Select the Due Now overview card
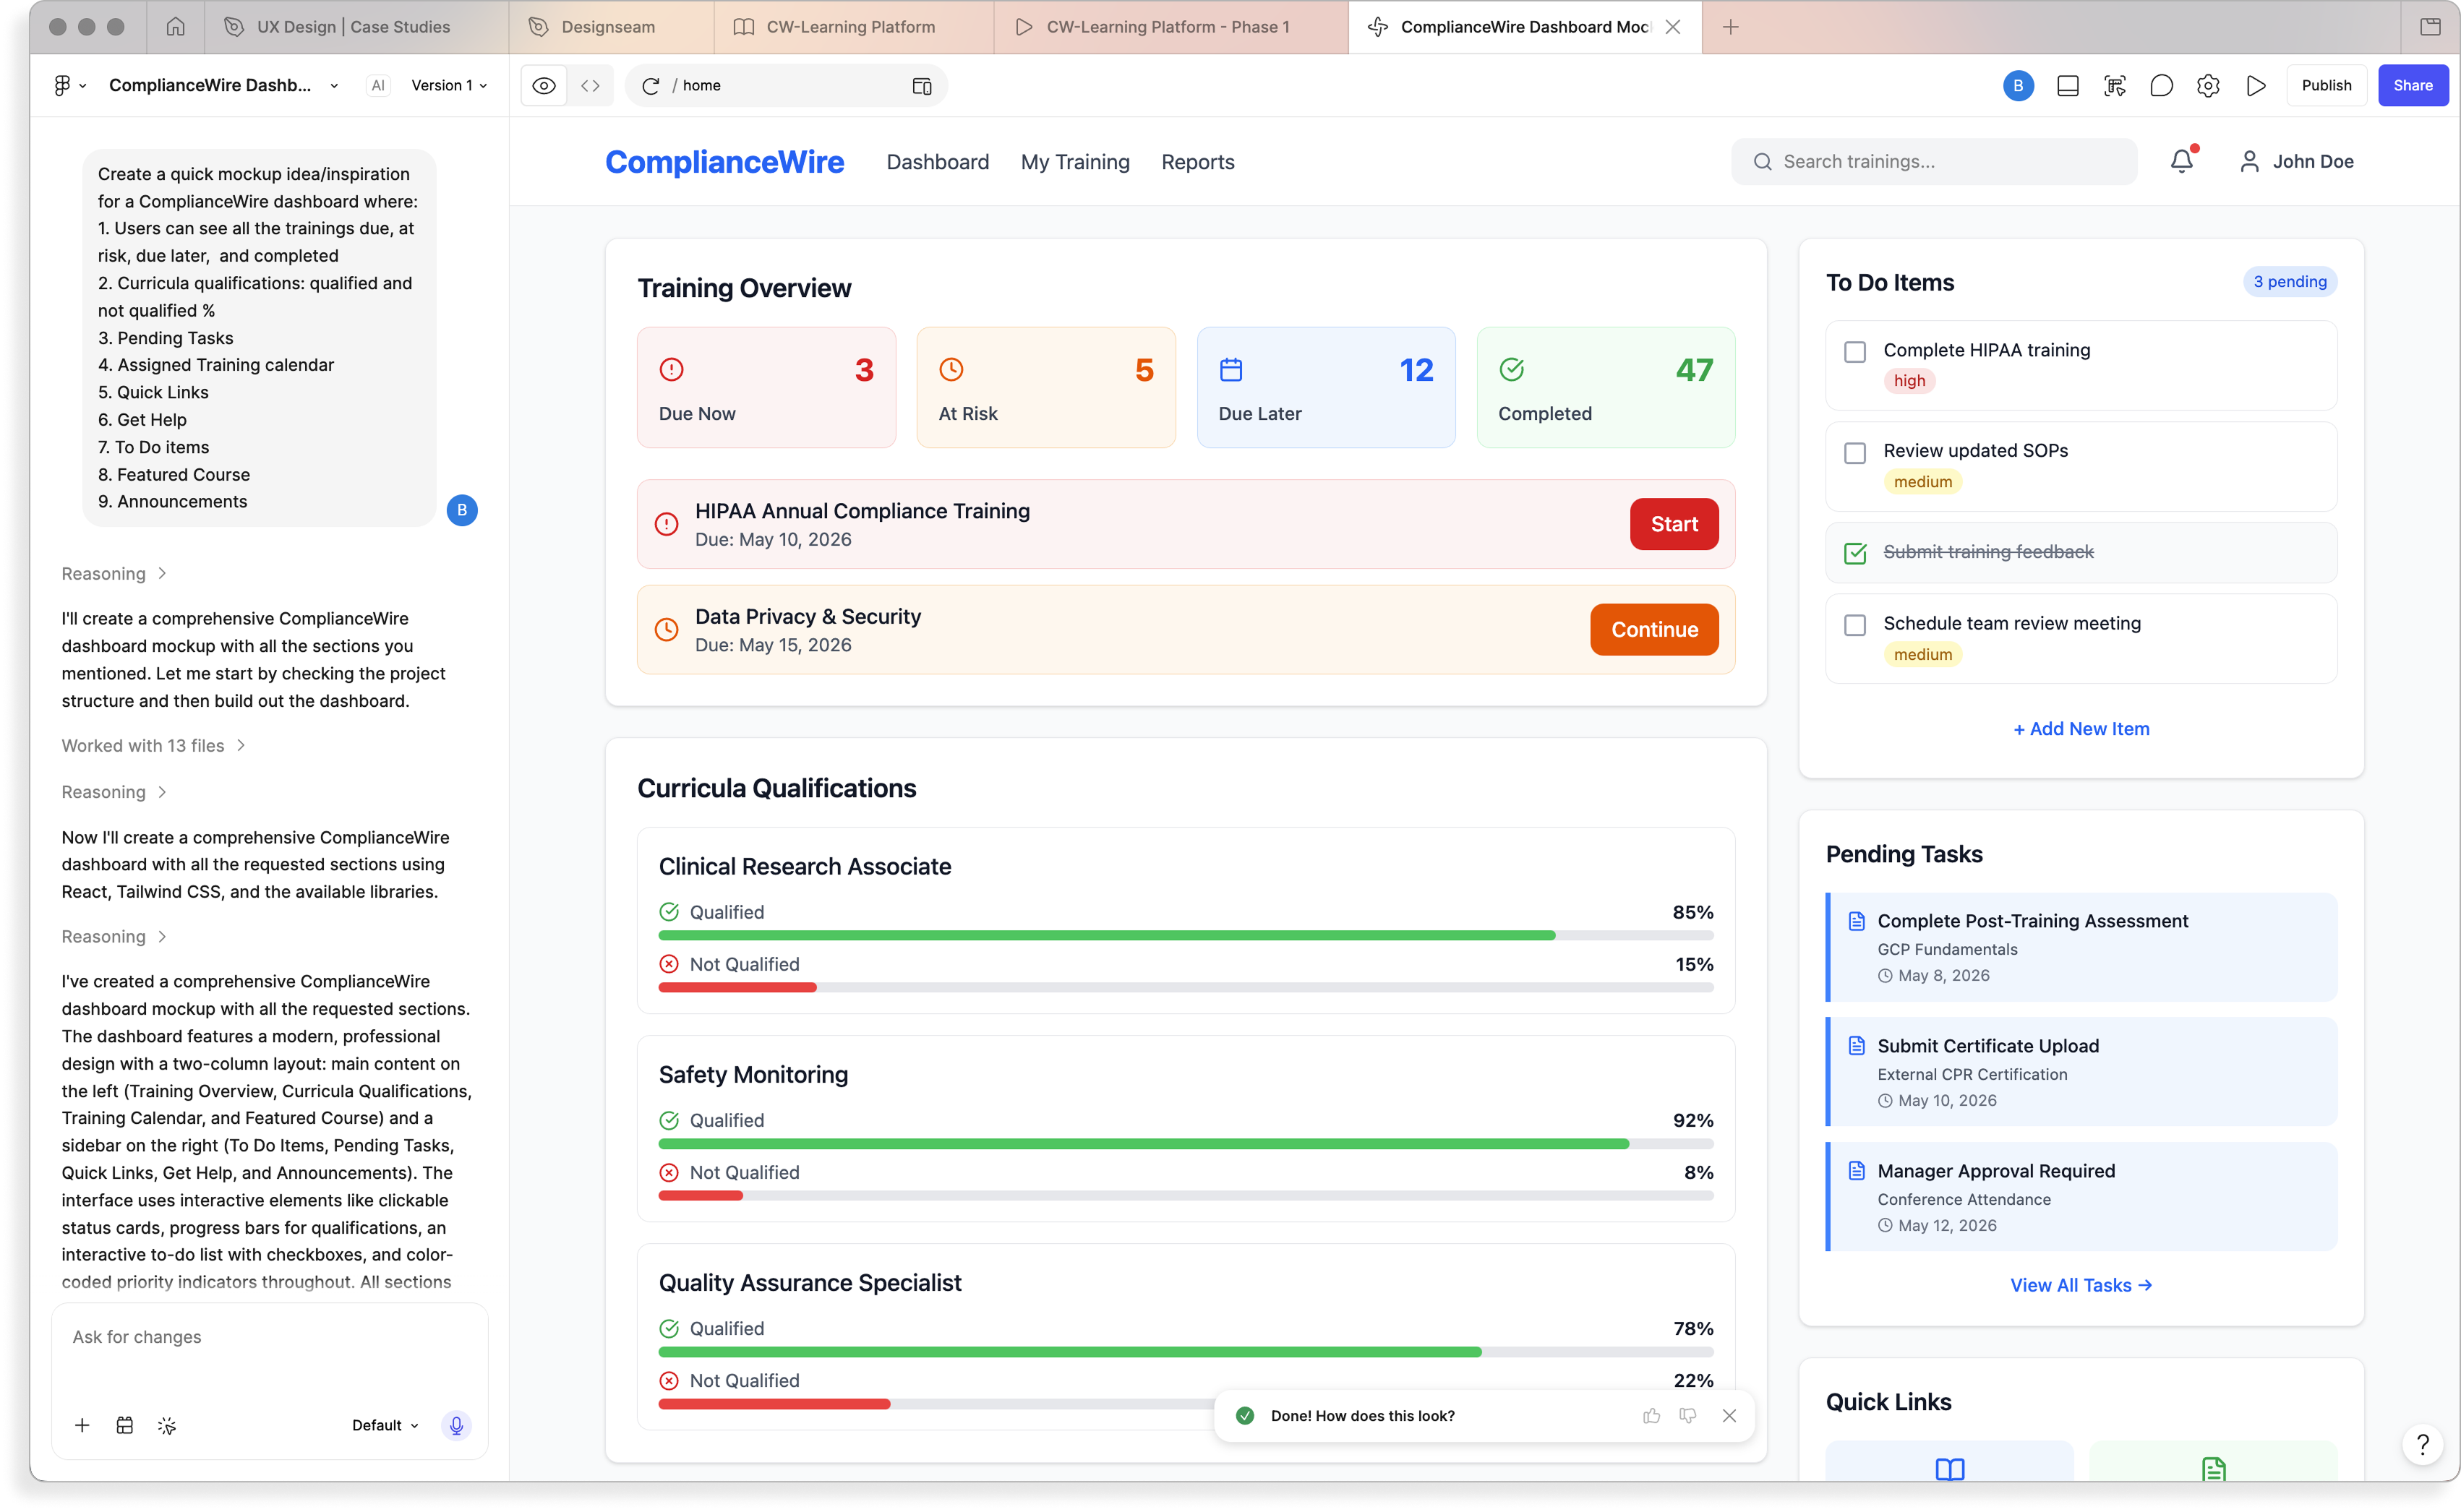 tap(766, 387)
